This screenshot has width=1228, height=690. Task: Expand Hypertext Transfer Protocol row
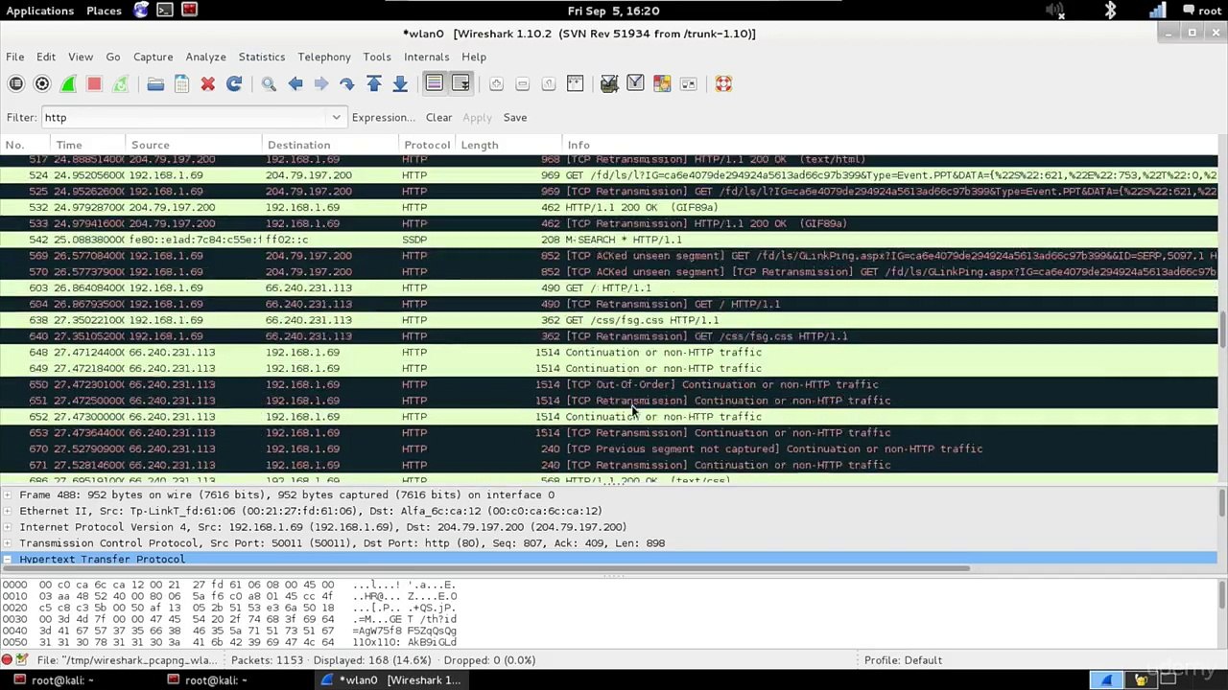pos(8,560)
